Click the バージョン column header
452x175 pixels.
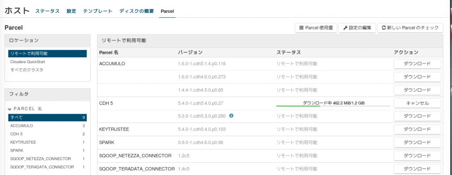coord(190,52)
